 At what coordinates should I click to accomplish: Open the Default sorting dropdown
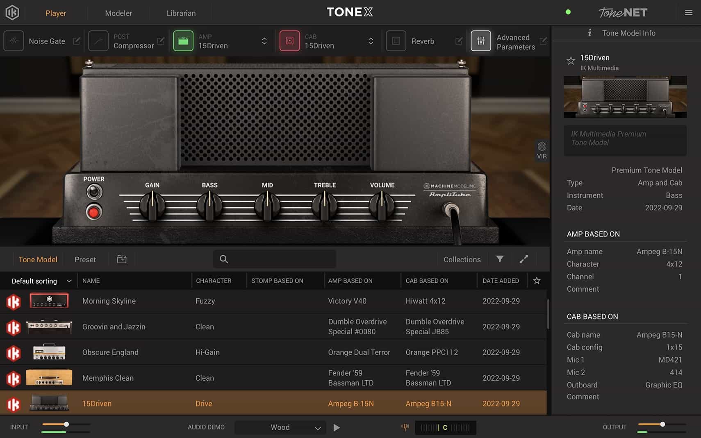point(41,281)
